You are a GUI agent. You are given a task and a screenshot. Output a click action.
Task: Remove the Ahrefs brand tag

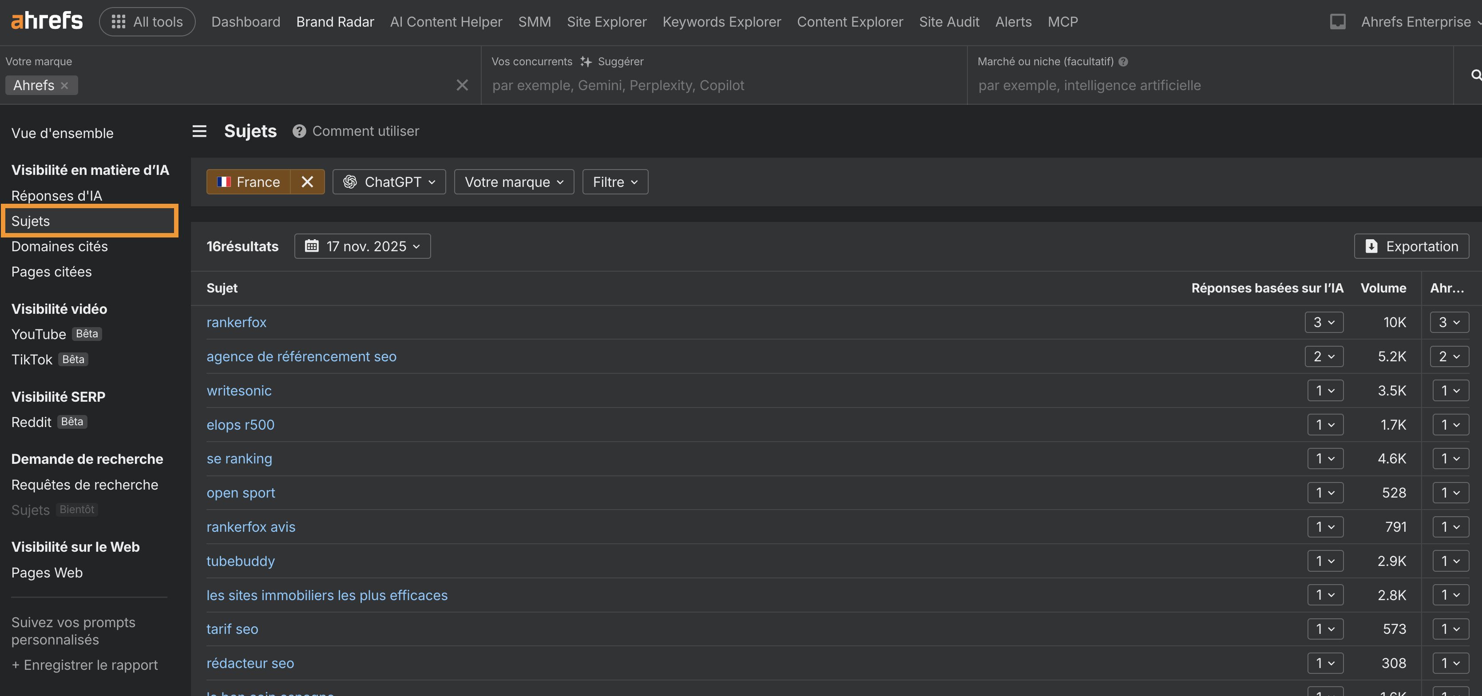point(64,86)
